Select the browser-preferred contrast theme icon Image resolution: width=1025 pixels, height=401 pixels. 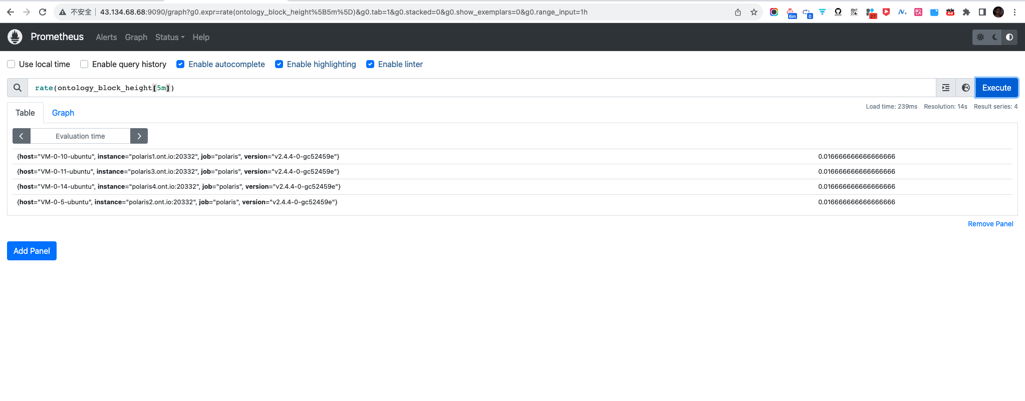[x=1009, y=37]
